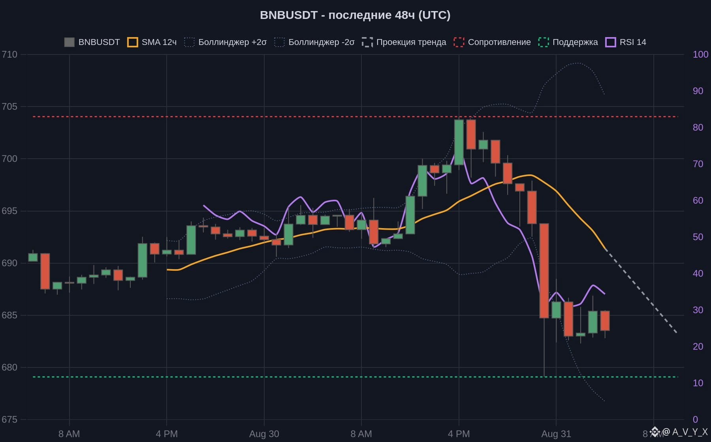This screenshot has width=711, height=442.
Task: Click the RSI axis value 60
Action: coord(698,200)
